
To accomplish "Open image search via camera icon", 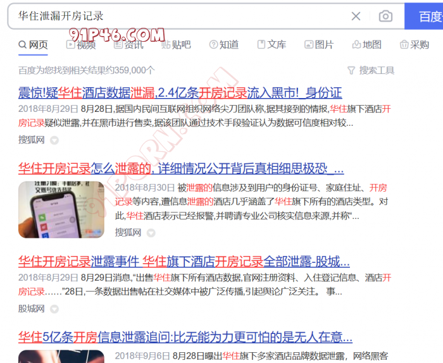I will click(x=385, y=16).
